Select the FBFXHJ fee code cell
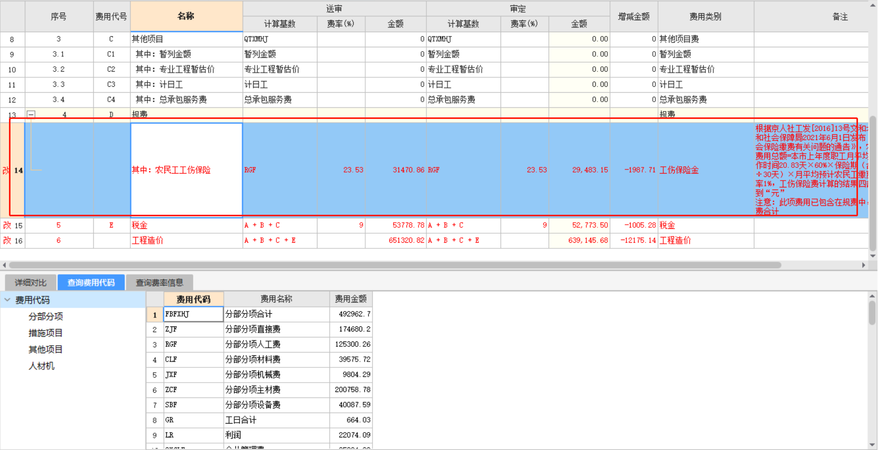This screenshot has height=450, width=878. (x=194, y=314)
